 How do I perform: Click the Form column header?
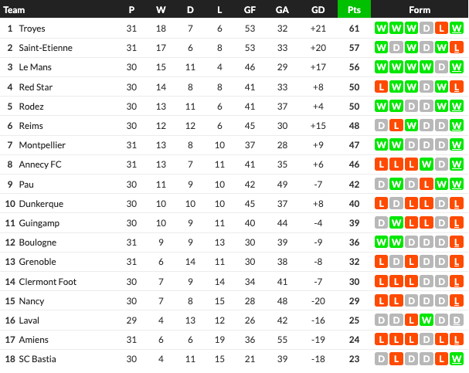point(420,10)
